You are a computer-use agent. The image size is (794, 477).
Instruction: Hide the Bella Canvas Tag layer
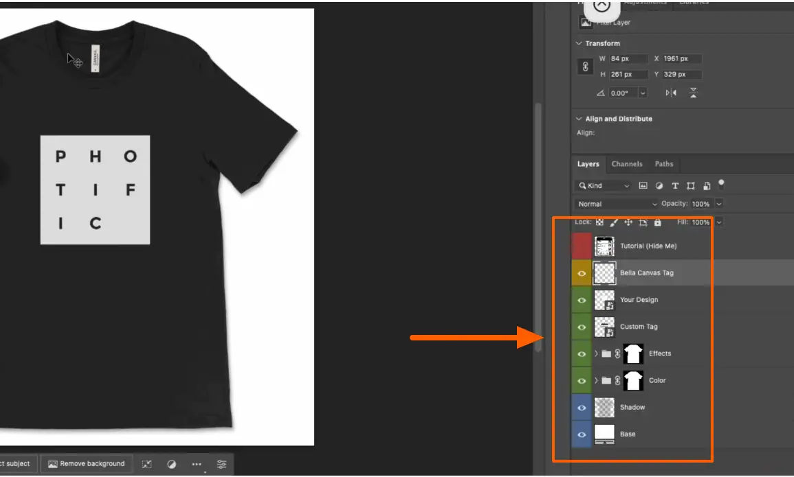pos(582,273)
